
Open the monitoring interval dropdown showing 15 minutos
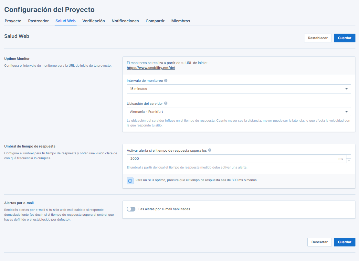point(239,89)
